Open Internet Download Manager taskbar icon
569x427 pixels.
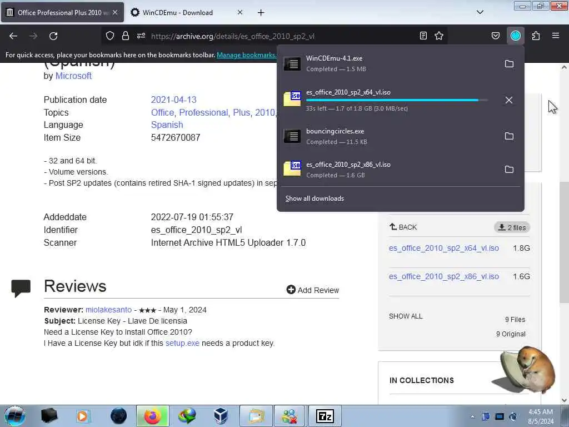tap(187, 416)
